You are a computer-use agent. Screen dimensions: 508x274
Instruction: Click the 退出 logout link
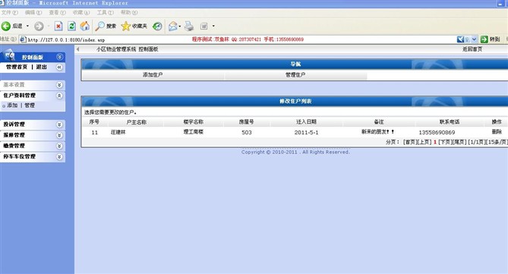click(42, 67)
